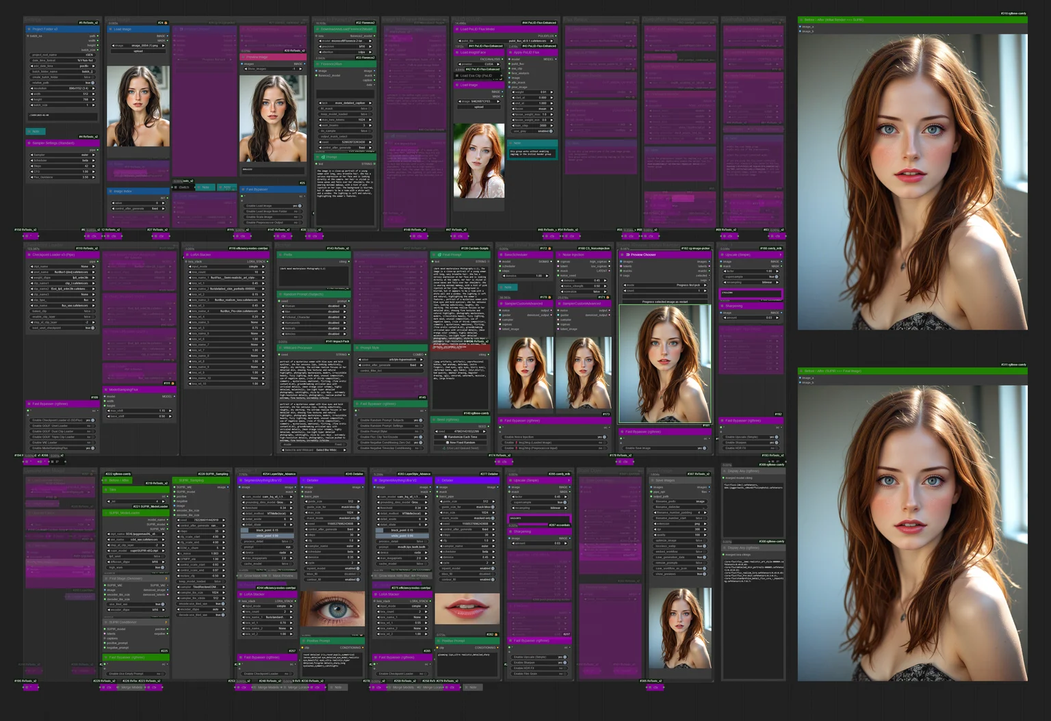Open the Prompt Style value combo

pos(389,359)
